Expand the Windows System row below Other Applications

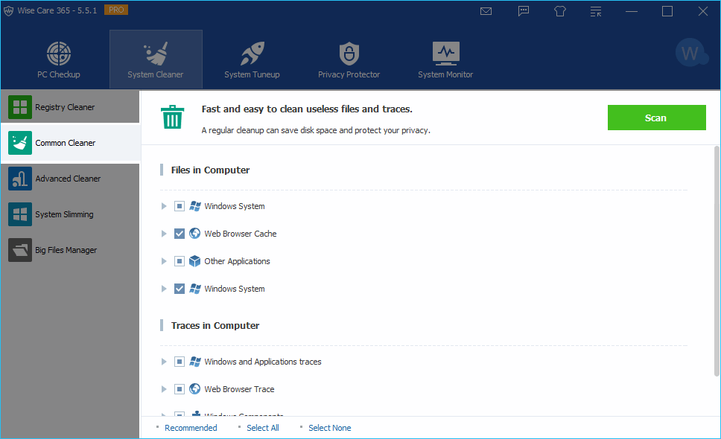pyautogui.click(x=164, y=289)
